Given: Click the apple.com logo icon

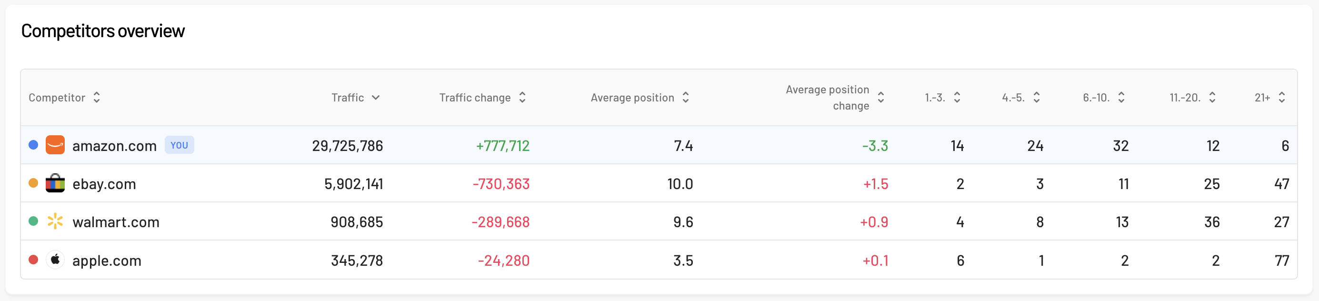Looking at the screenshot, I should coord(55,260).
